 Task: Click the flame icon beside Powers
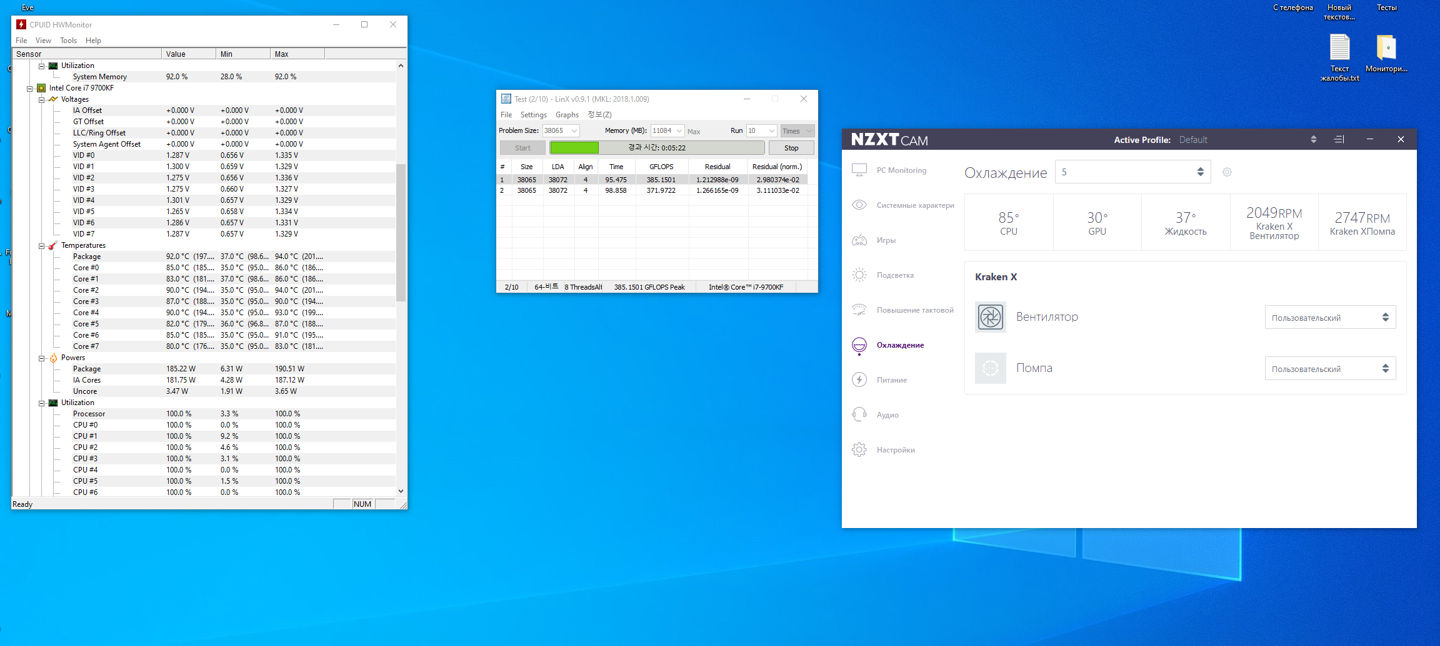(53, 358)
